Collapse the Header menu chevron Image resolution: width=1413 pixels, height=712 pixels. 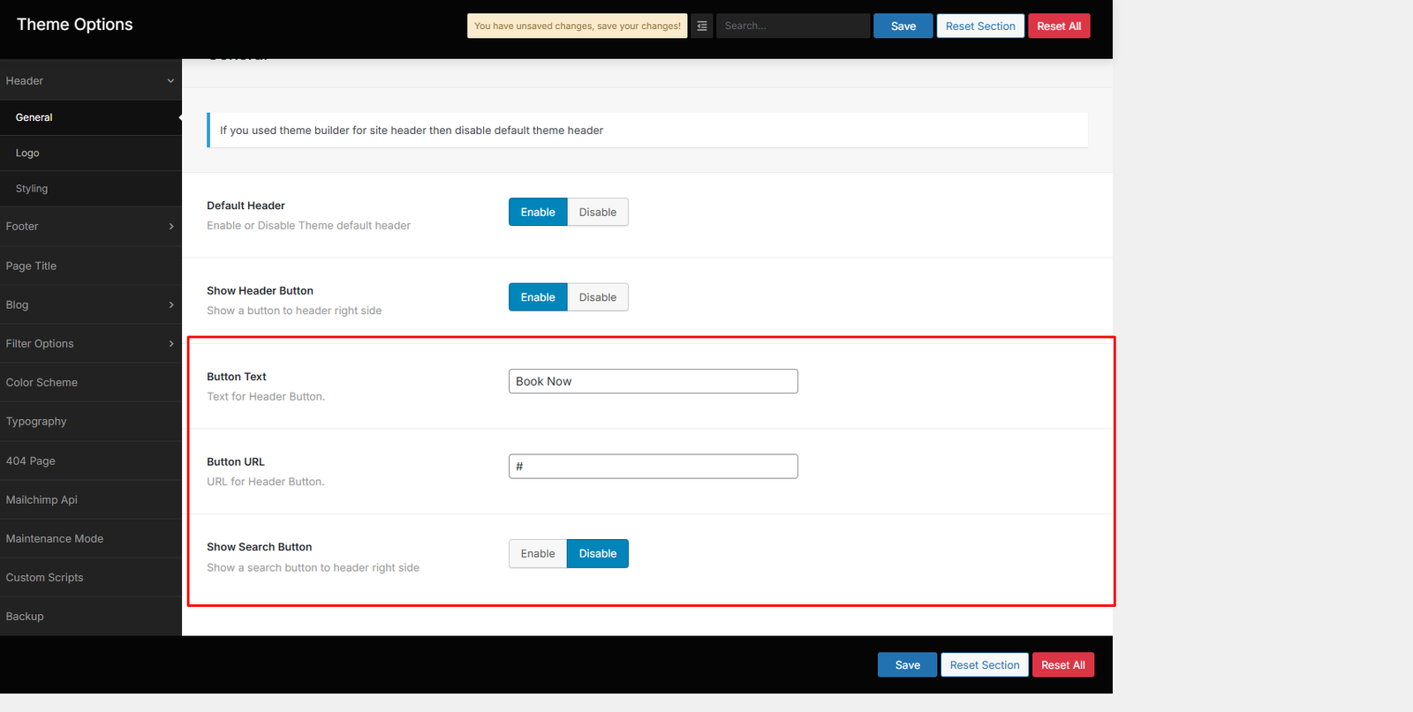(170, 81)
